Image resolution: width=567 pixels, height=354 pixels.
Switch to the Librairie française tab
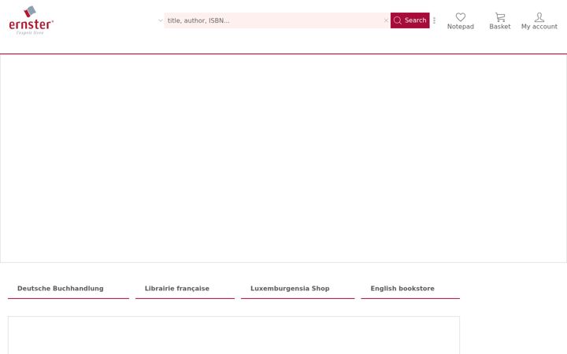[185, 289]
